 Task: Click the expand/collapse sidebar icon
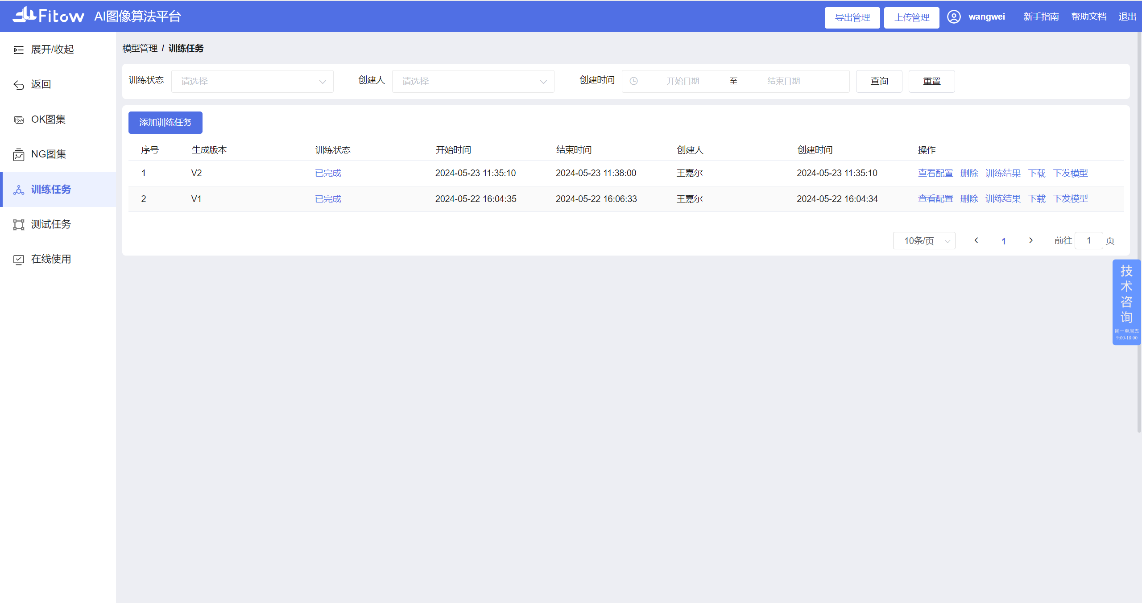tap(19, 50)
